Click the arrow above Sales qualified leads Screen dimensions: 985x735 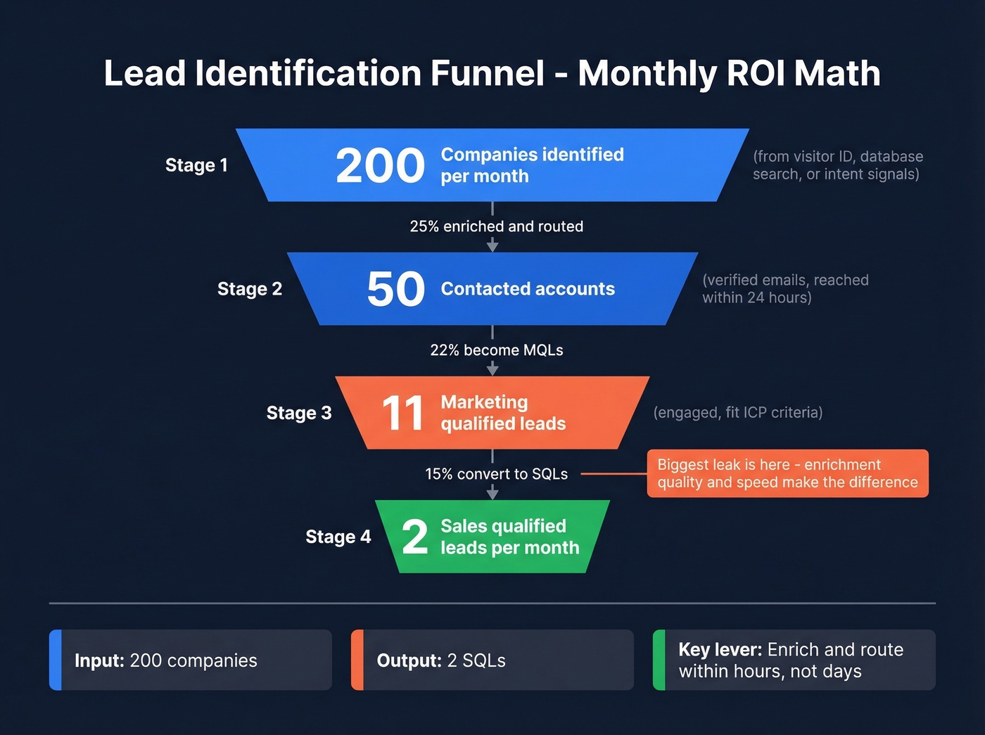click(493, 492)
